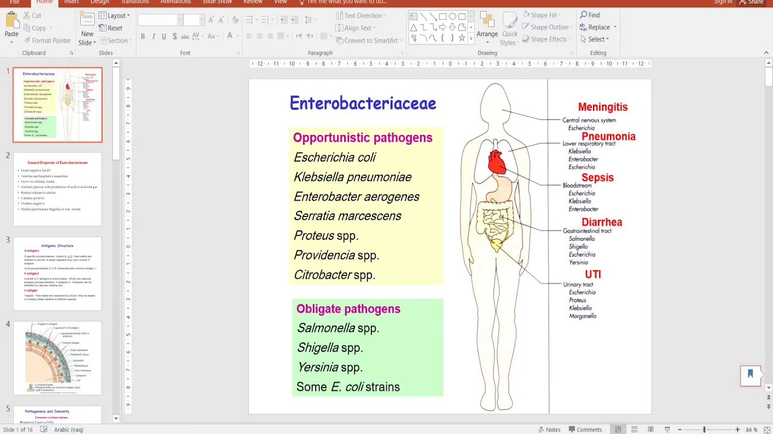Open the font name combo box

pyautogui.click(x=160, y=20)
